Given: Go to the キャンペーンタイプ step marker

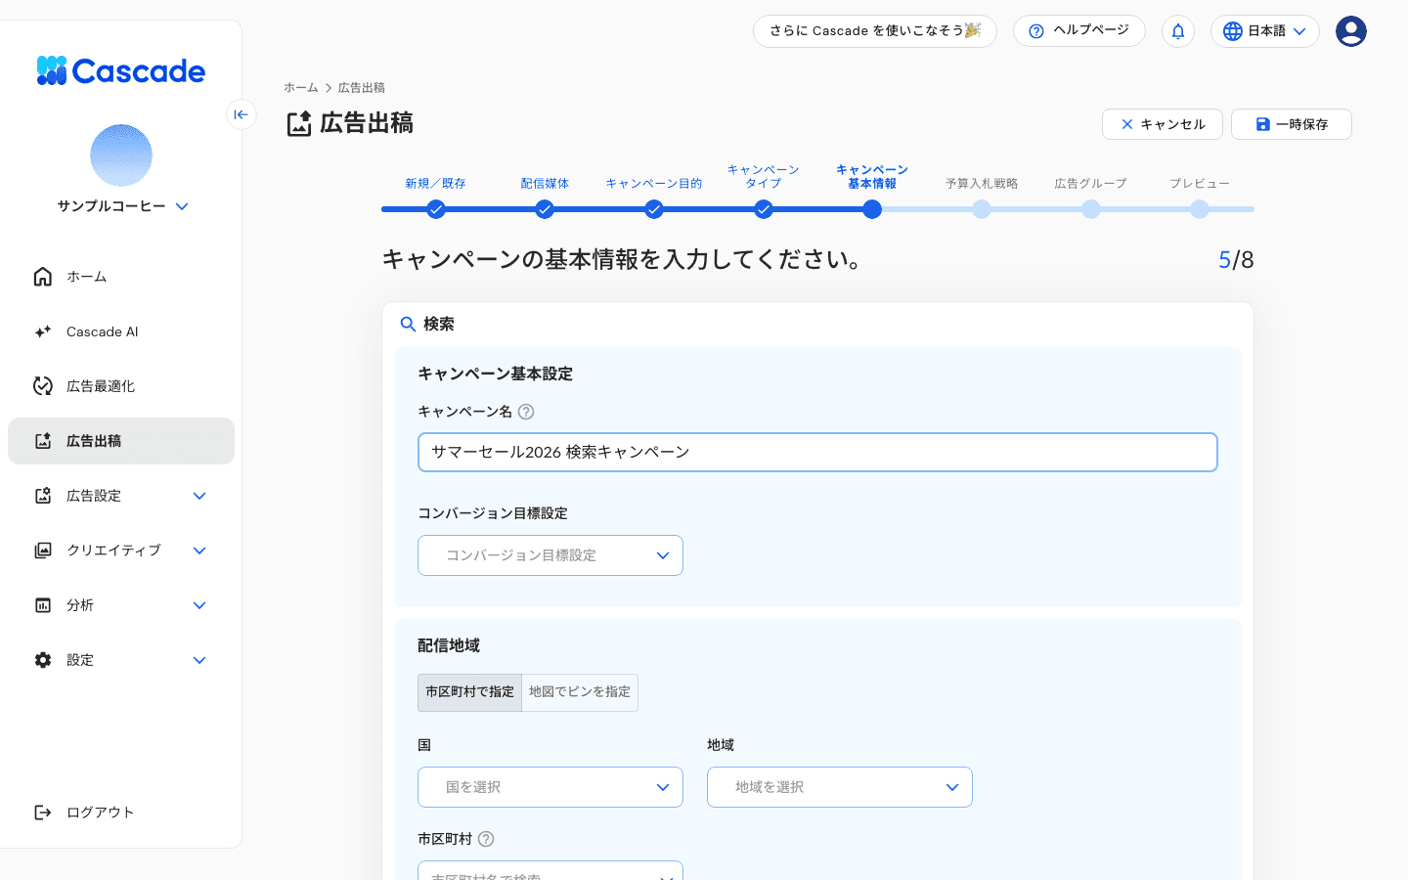Looking at the screenshot, I should coord(764,209).
